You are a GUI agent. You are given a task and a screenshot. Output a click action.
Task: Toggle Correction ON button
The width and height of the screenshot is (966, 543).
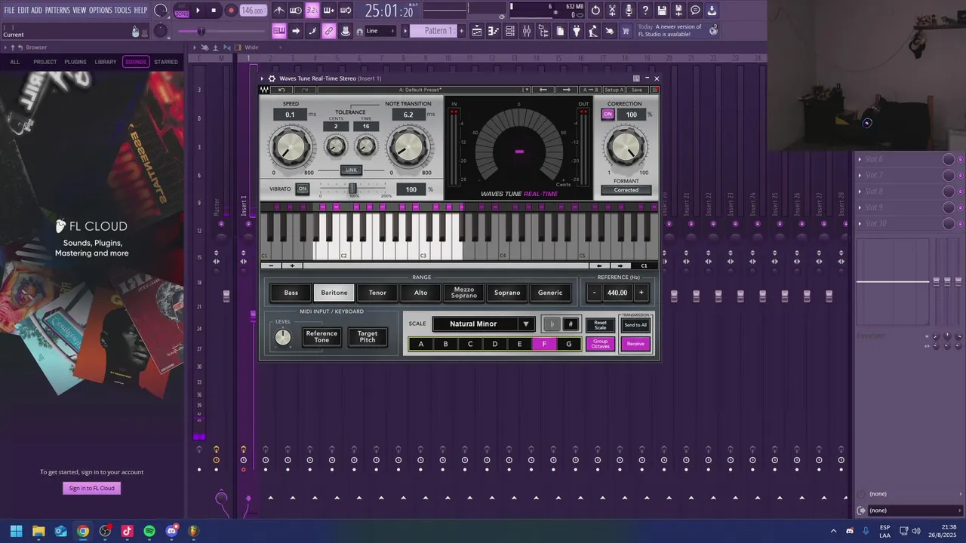point(608,115)
